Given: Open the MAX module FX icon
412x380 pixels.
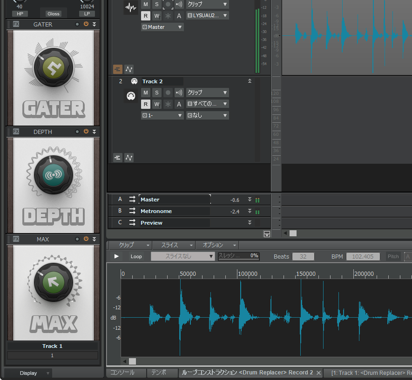Looking at the screenshot, I should pos(16,239).
